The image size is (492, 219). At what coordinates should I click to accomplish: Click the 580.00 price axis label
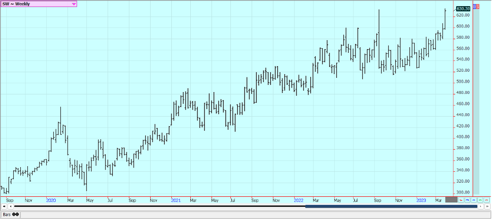click(x=463, y=37)
